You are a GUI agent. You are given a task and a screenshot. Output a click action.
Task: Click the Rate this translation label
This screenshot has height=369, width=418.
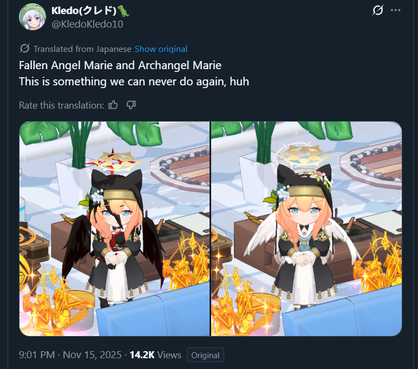tap(61, 105)
